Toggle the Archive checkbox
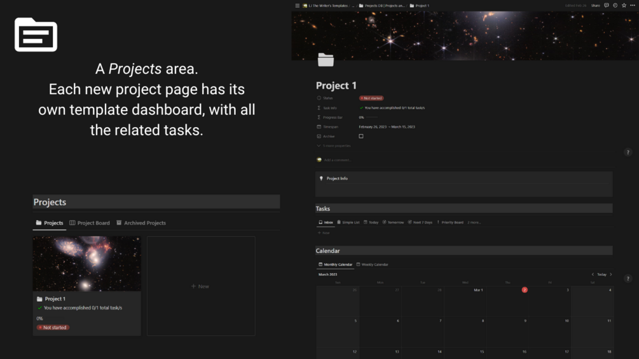This screenshot has width=639, height=359. pos(361,137)
